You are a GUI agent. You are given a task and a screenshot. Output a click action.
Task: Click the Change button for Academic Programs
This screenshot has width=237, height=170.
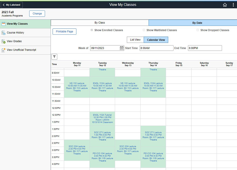click(x=37, y=13)
